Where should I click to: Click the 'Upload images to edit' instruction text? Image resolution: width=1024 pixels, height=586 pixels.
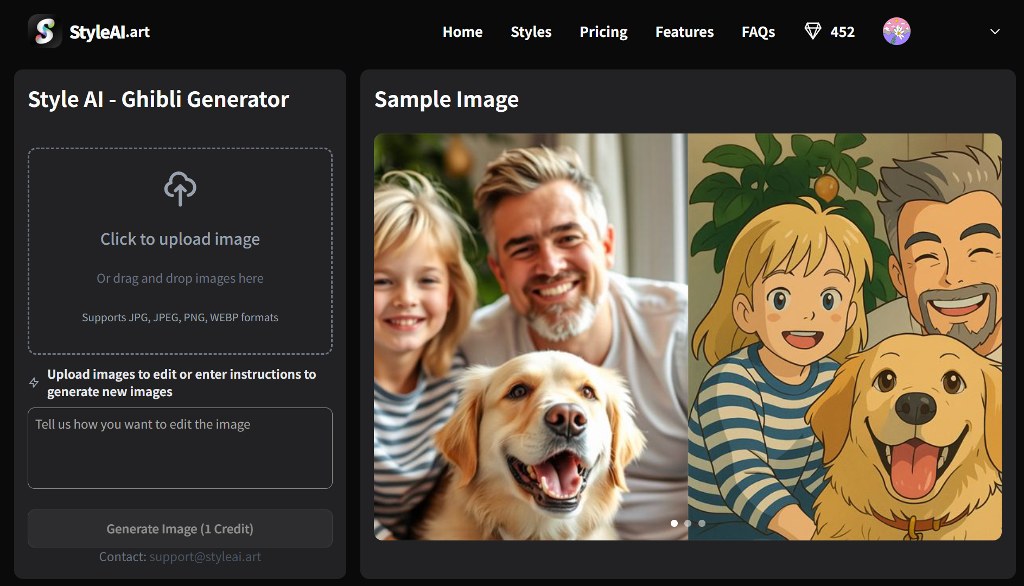pos(181,383)
